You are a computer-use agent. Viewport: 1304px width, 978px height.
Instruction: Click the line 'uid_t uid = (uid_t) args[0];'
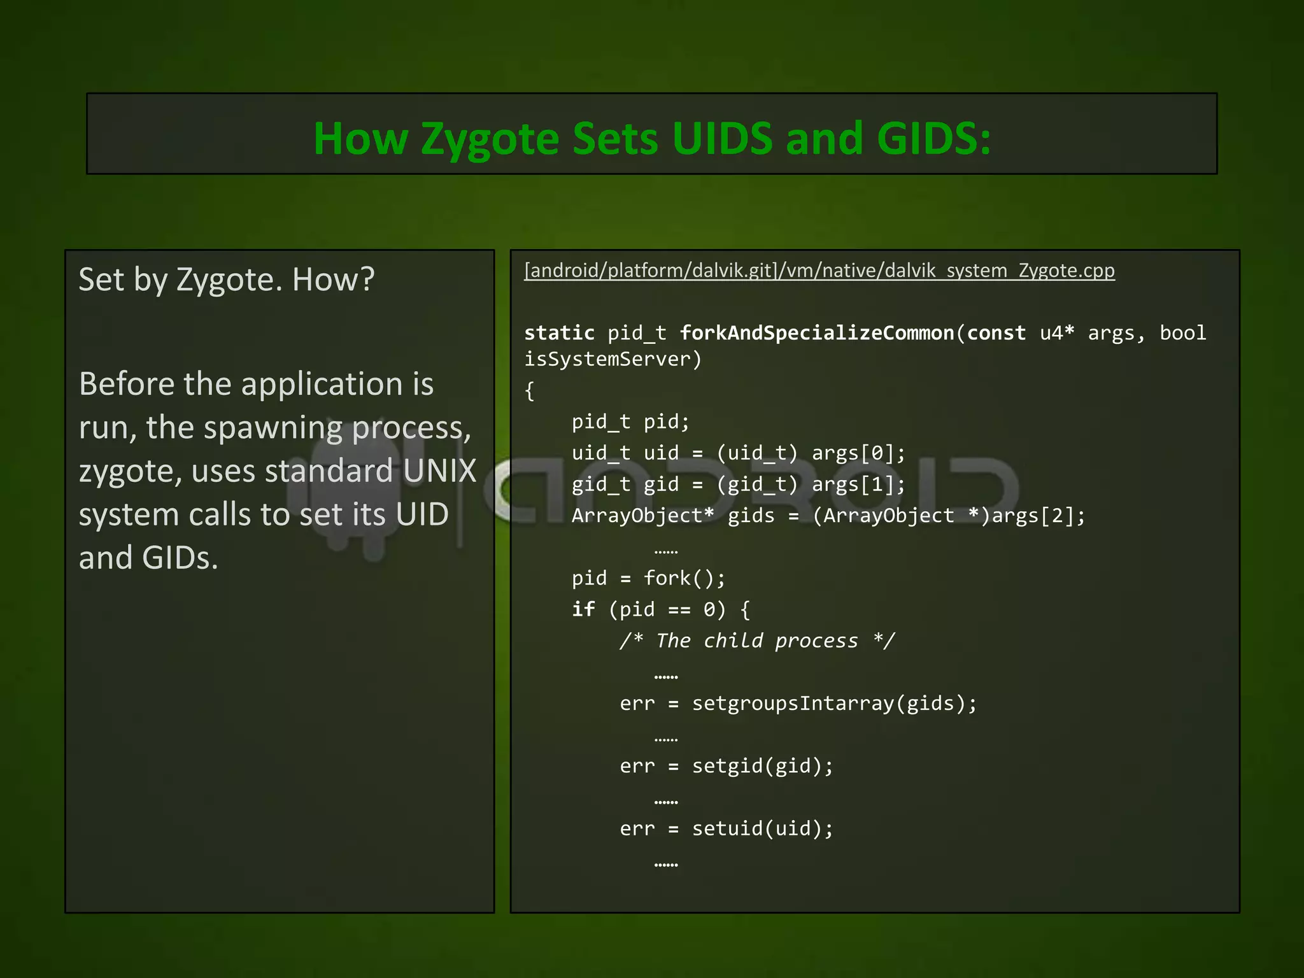point(739,453)
